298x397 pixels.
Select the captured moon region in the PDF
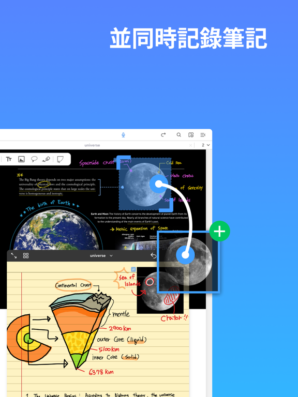(x=145, y=184)
